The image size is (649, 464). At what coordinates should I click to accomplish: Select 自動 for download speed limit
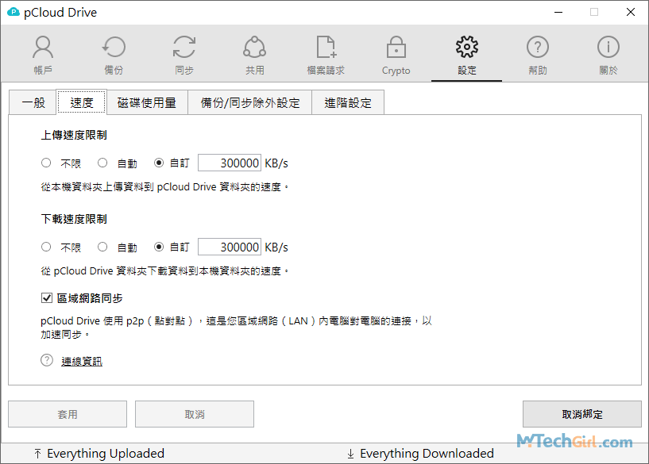pos(103,247)
